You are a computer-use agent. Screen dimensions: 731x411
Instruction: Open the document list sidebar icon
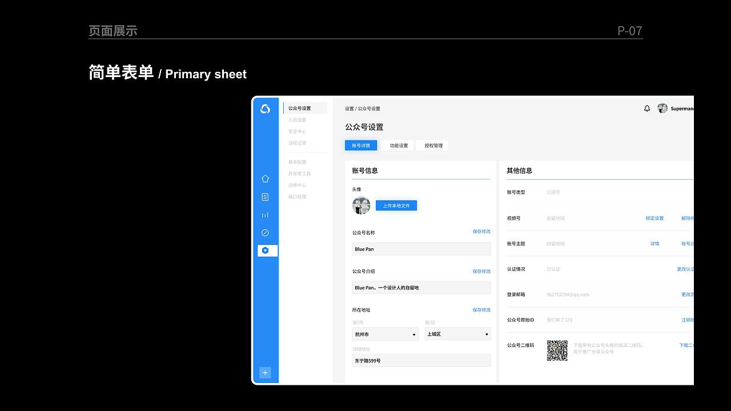pos(265,197)
